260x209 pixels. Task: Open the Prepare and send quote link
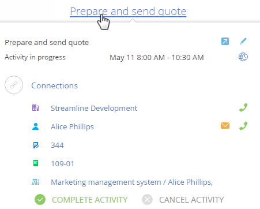pos(128,12)
